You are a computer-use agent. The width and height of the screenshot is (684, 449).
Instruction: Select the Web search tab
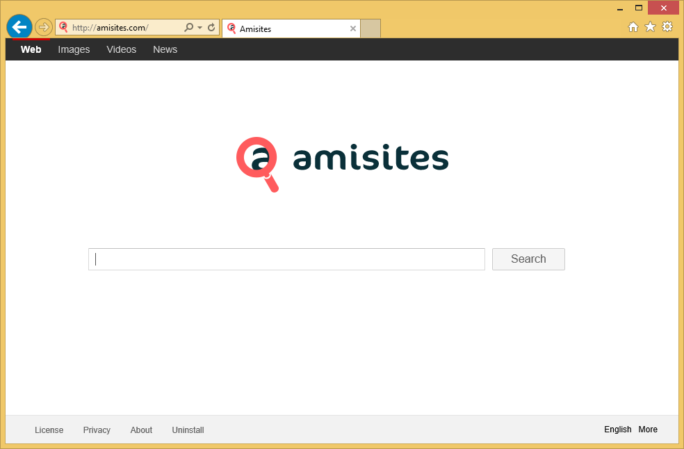(x=31, y=49)
